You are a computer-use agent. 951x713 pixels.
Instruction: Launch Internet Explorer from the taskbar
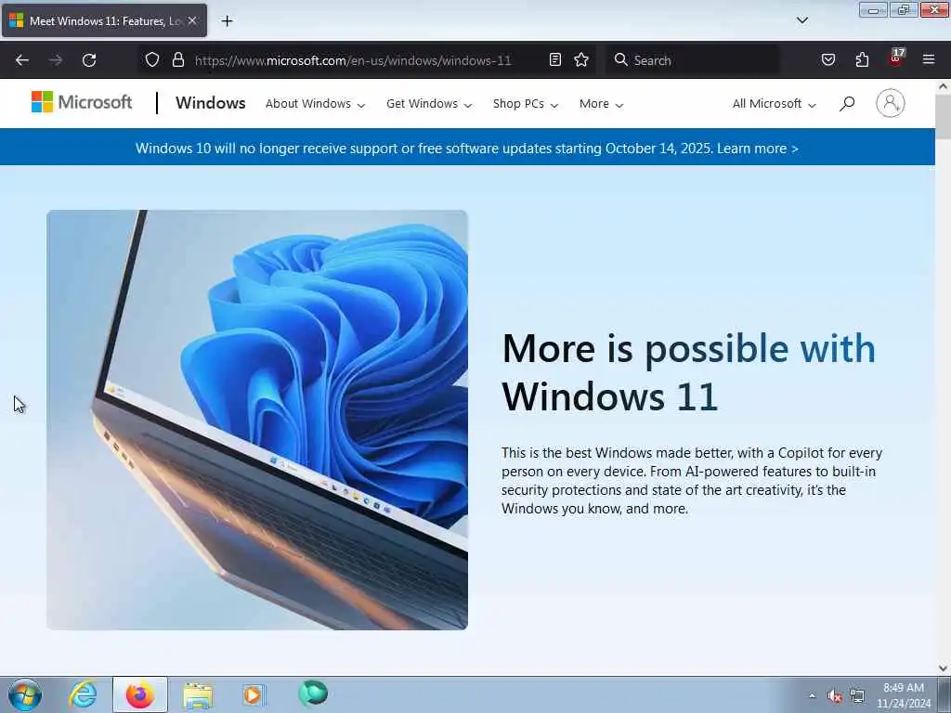point(83,694)
